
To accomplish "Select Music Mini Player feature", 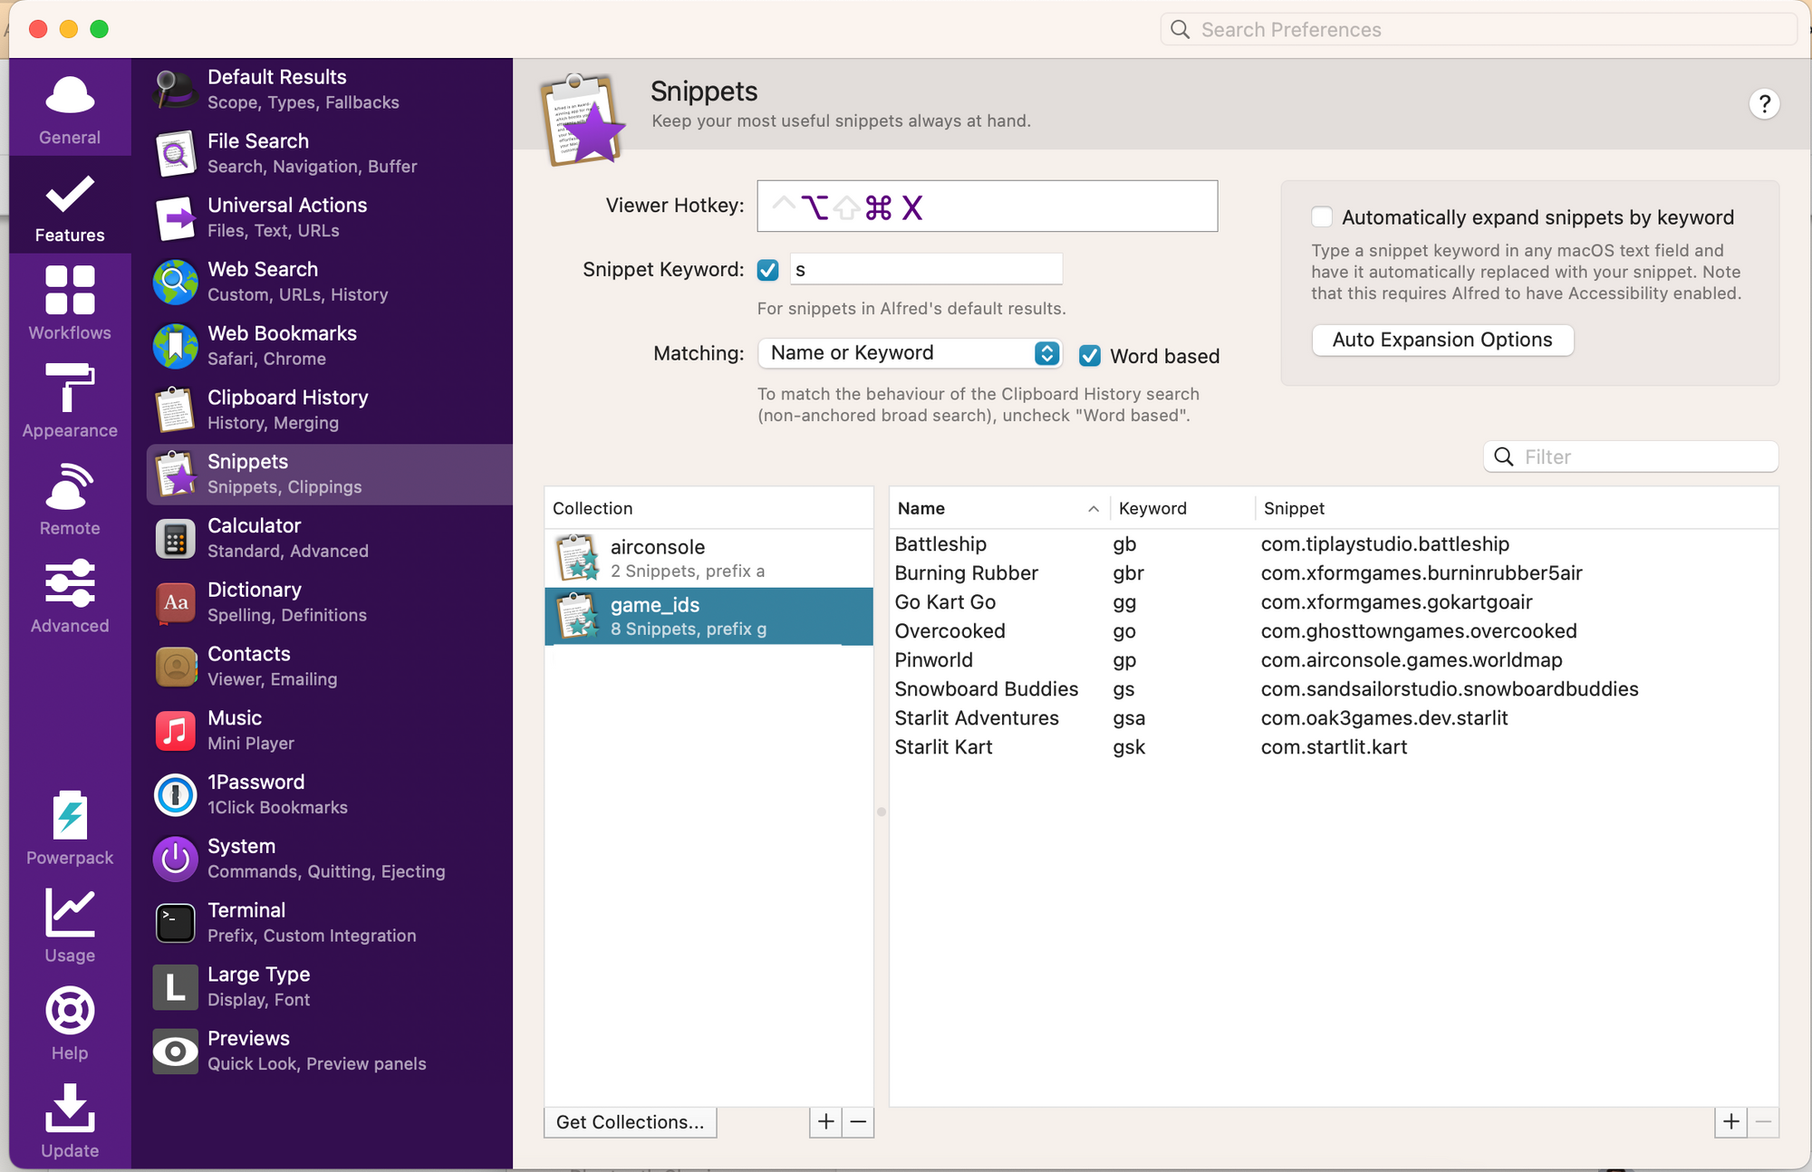I will (330, 731).
